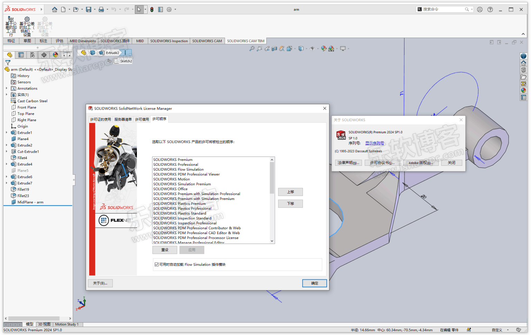Switch to the 草图 ribbon tab
This screenshot has height=335, width=531.
(27, 41)
